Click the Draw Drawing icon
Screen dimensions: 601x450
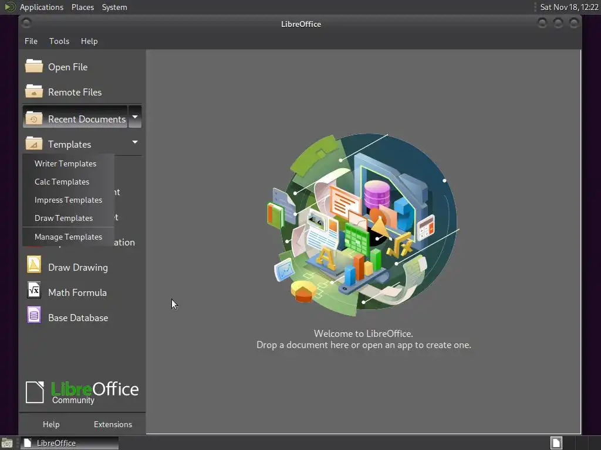click(x=33, y=265)
